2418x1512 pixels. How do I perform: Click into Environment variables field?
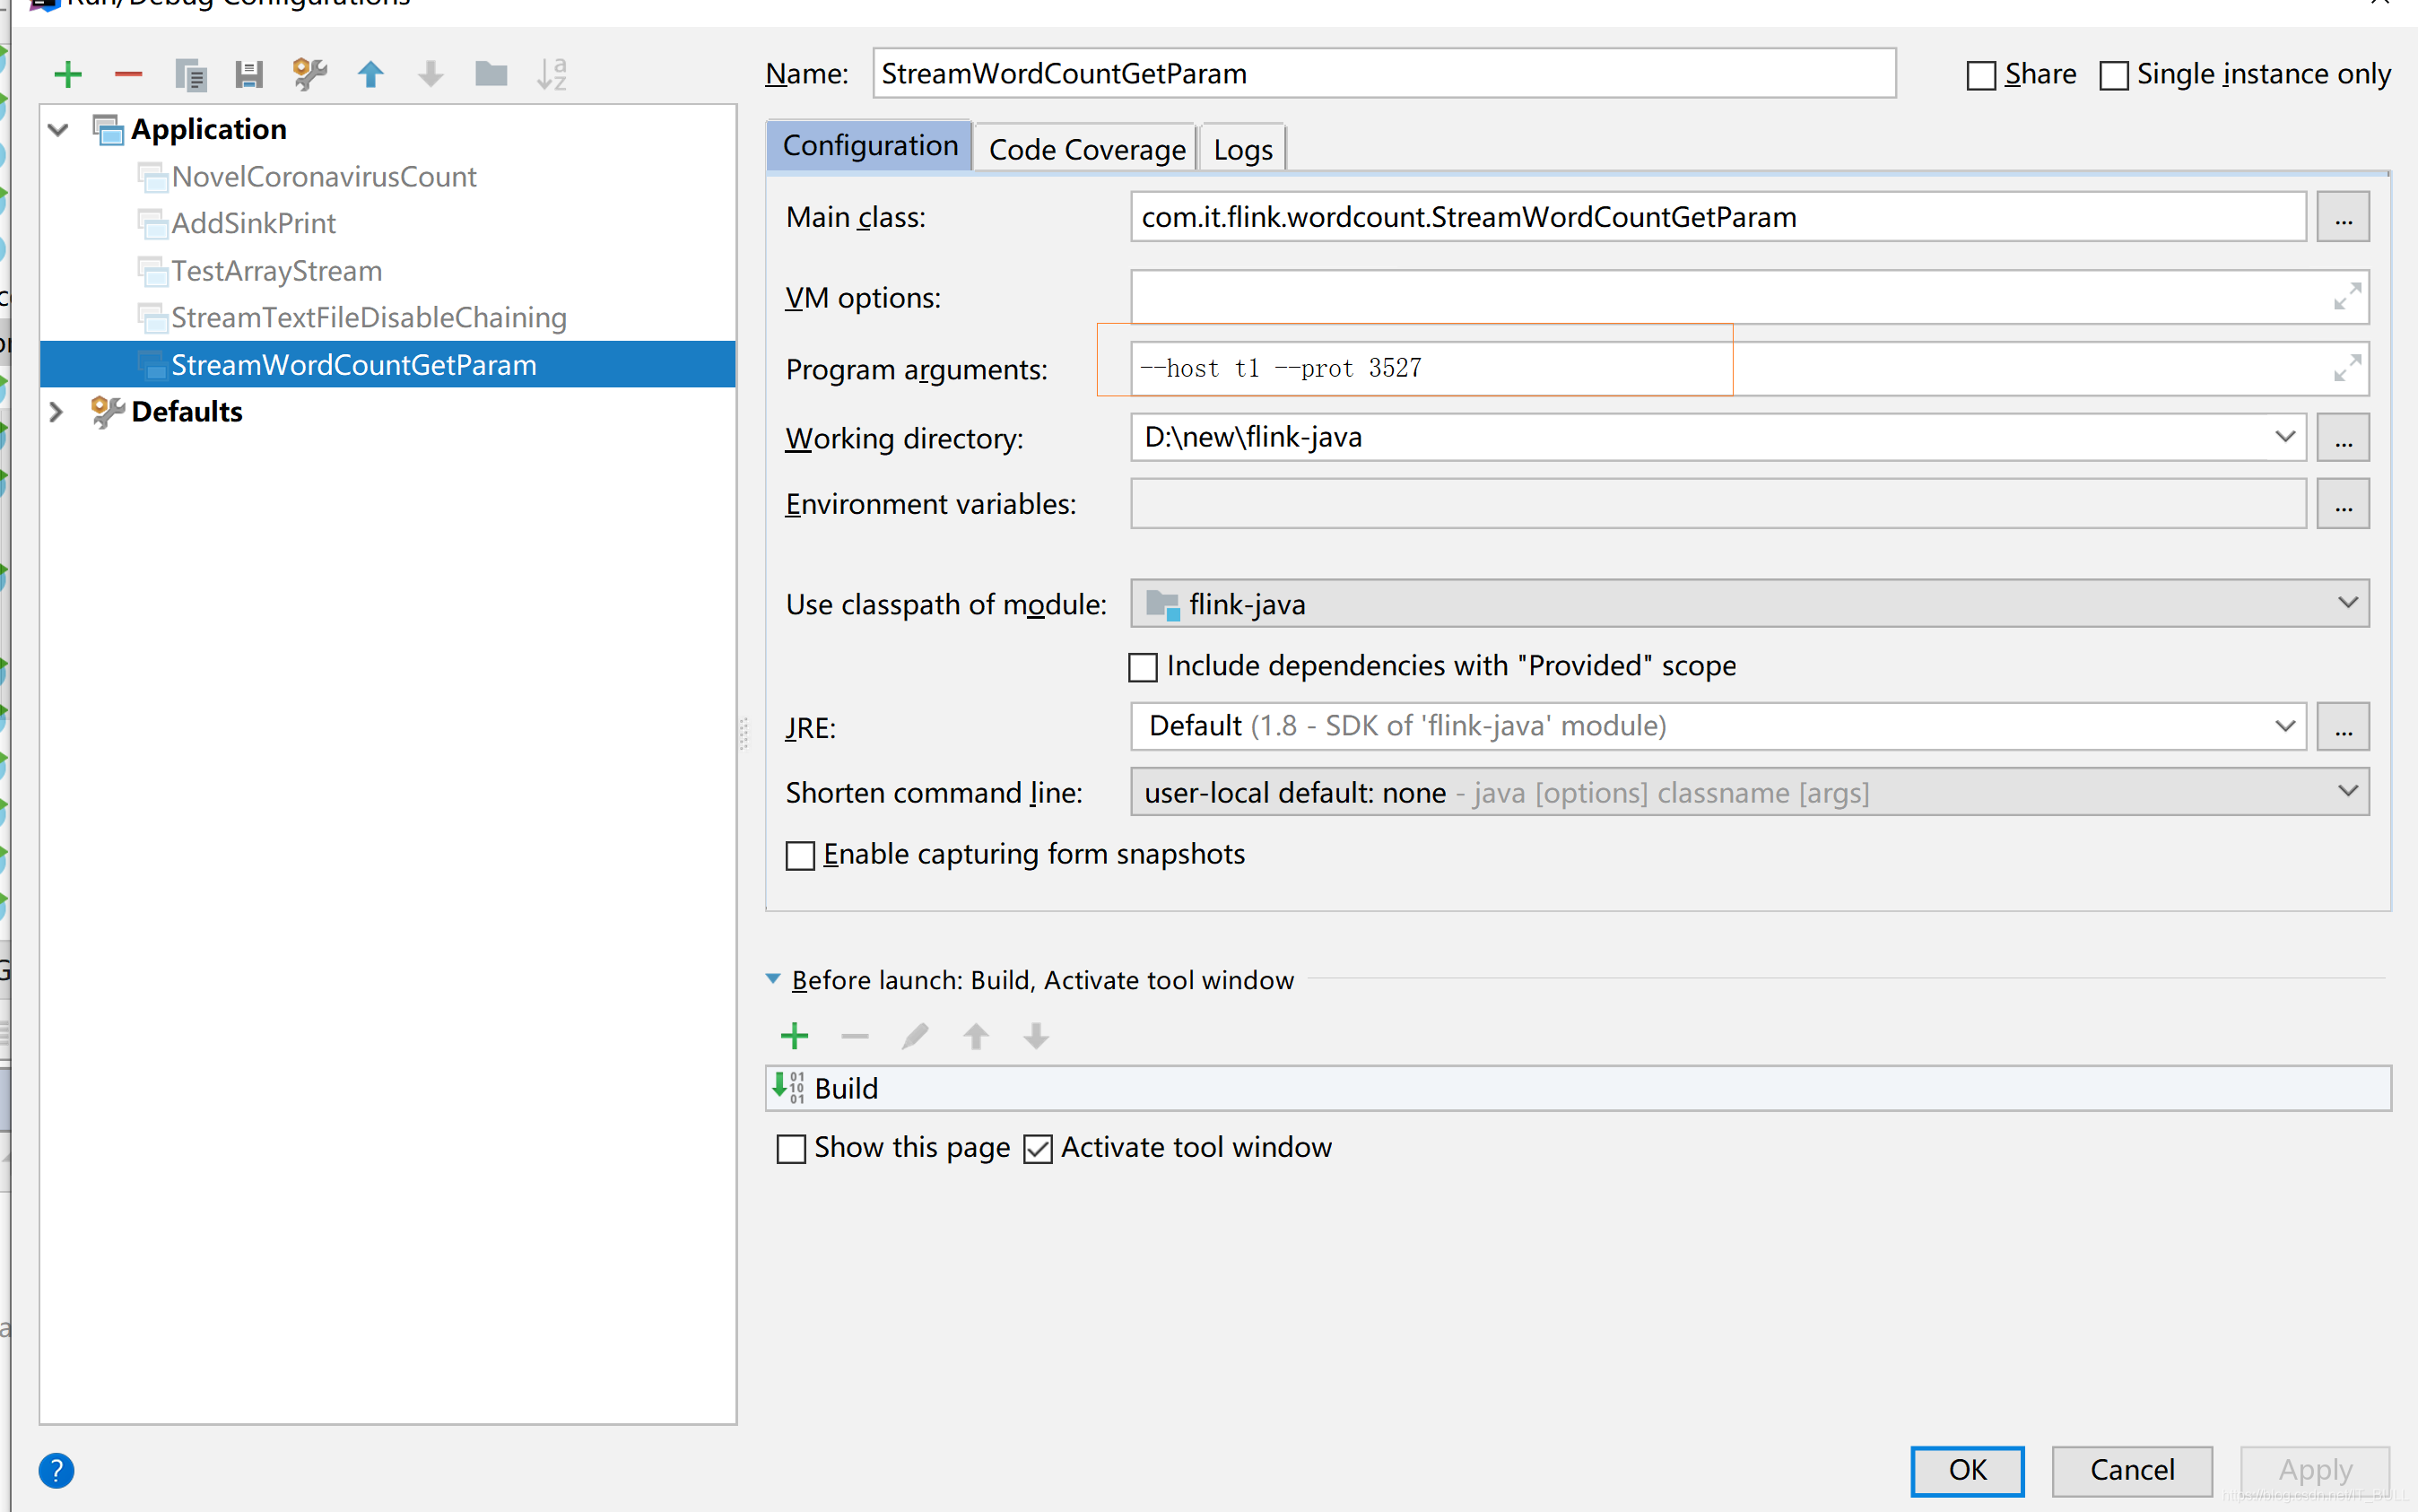tap(1718, 503)
